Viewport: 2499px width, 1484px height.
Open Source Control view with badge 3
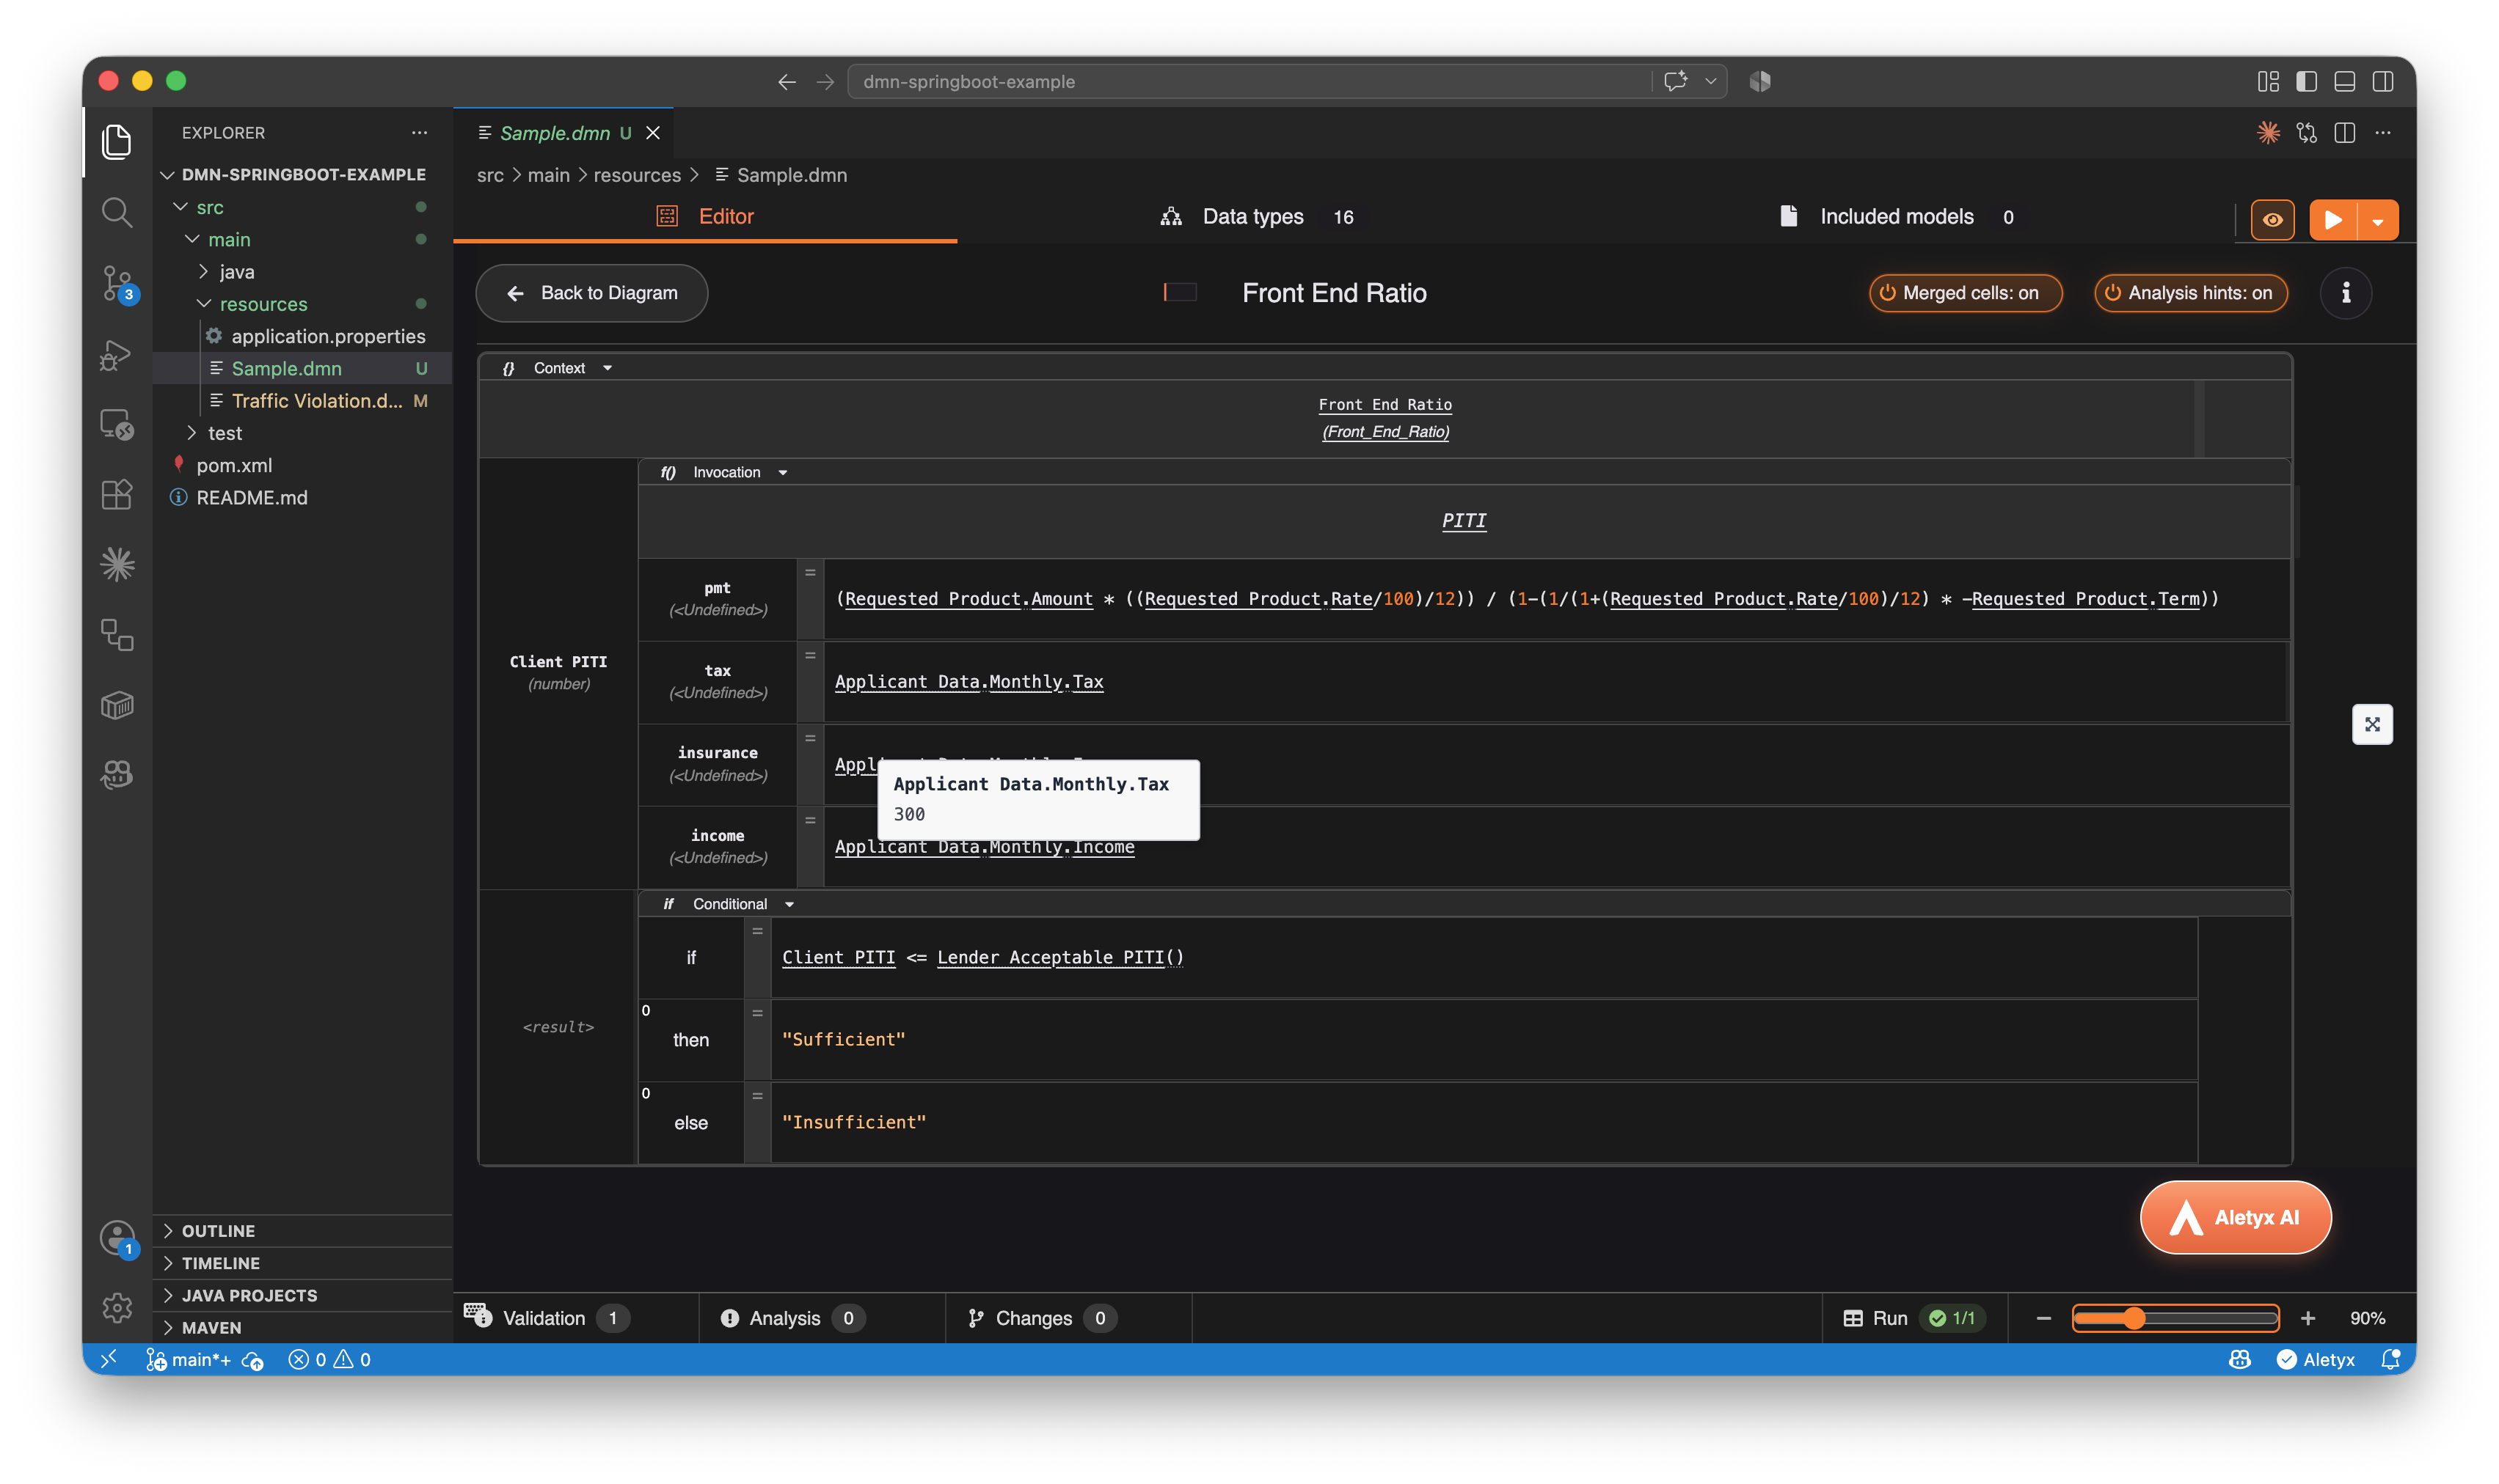click(x=117, y=283)
